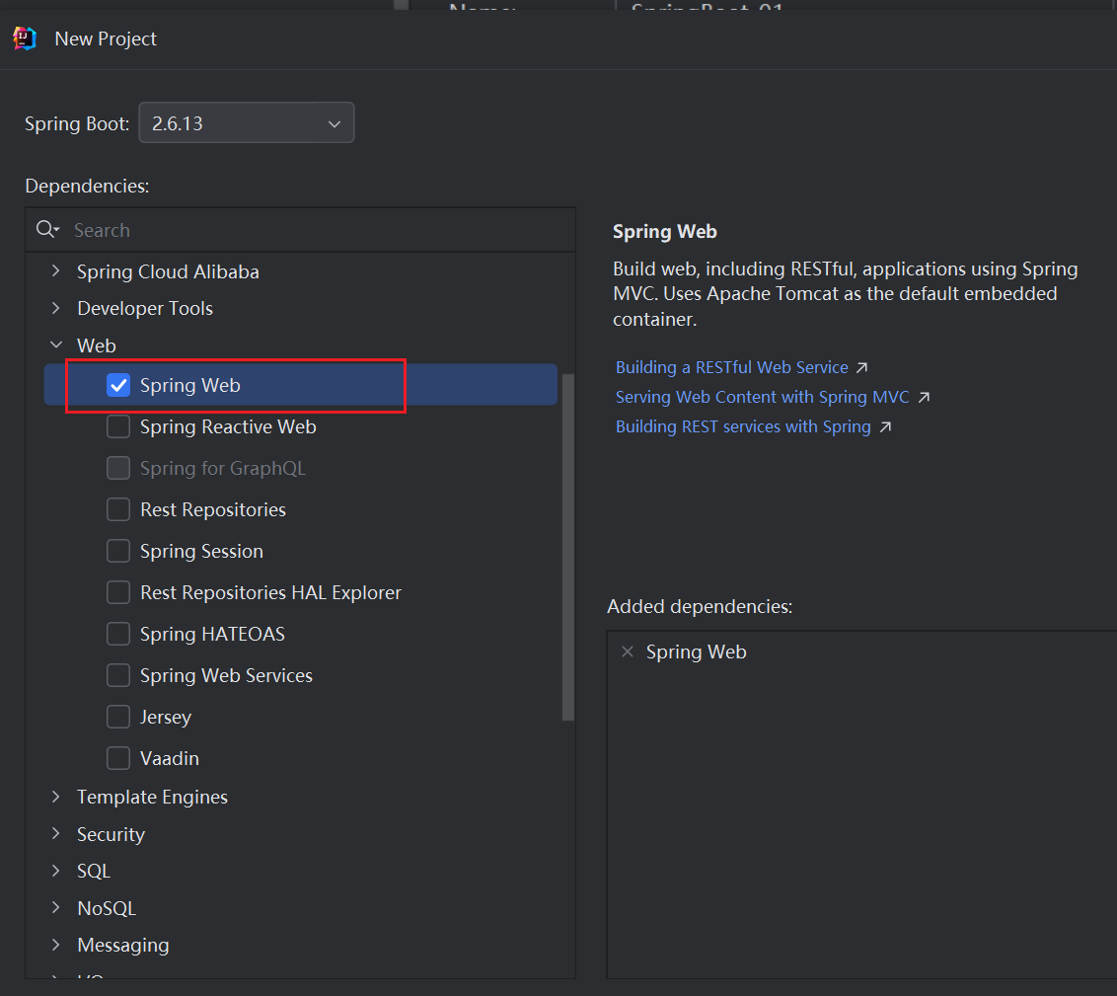Image resolution: width=1117 pixels, height=996 pixels.
Task: Click arrow icon beside Building a RESTful Web Service
Action: point(861,367)
